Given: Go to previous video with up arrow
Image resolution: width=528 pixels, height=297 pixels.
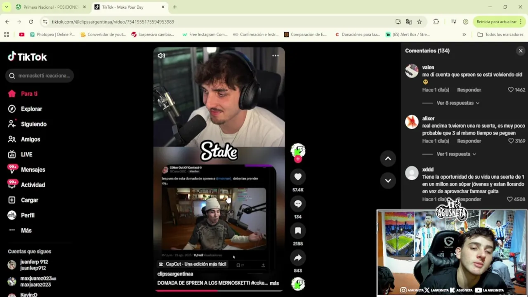Looking at the screenshot, I should [388, 158].
